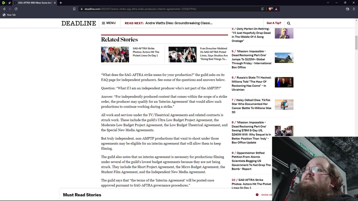Image resolution: width=358 pixels, height=201 pixels.
Task: Open story 10 SAG-AFTRA Strike Photos headline
Action: (251, 184)
